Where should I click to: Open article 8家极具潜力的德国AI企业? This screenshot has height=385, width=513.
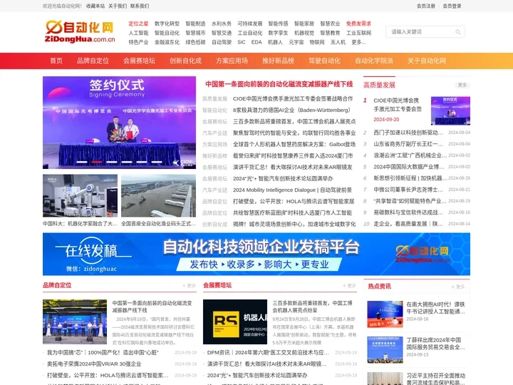[x=291, y=110]
